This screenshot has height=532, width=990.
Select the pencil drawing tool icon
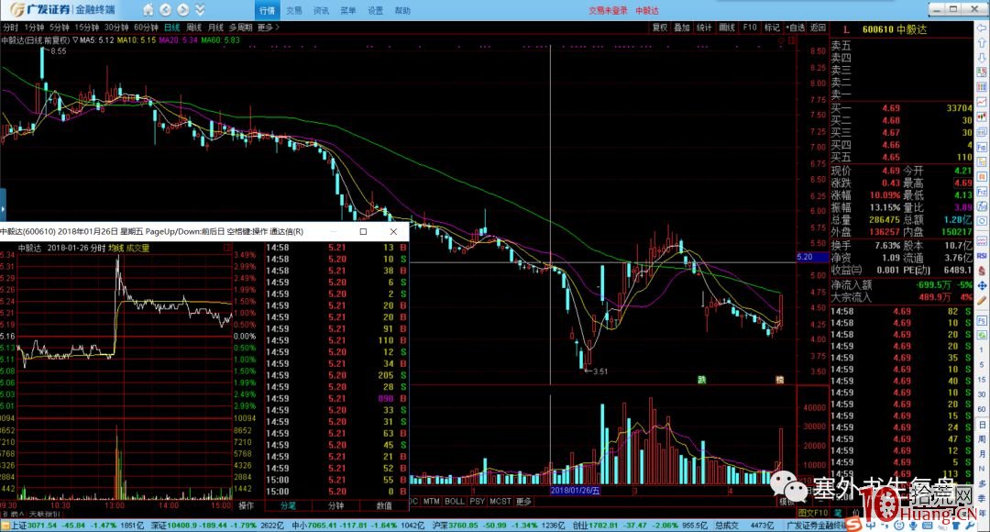(x=982, y=301)
